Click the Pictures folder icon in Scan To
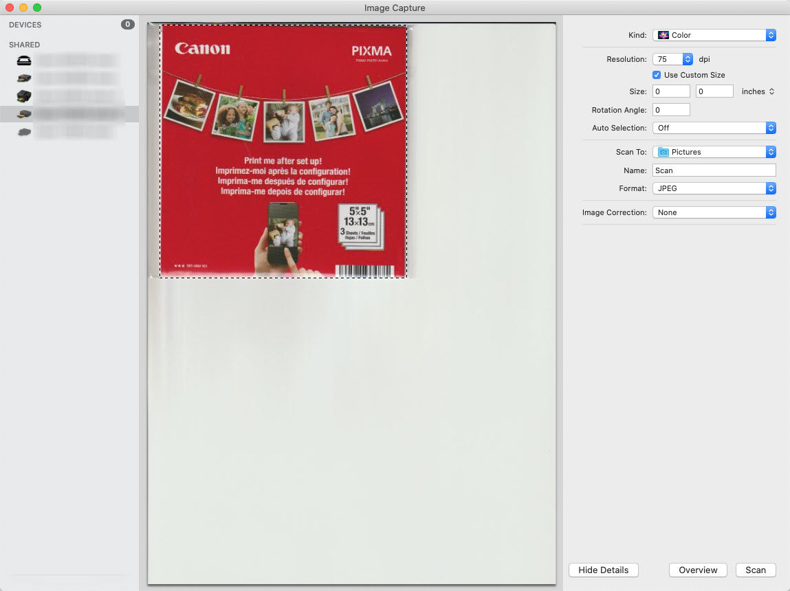 [x=663, y=152]
